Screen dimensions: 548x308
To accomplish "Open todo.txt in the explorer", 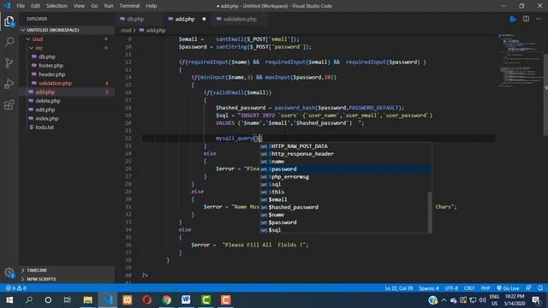I will [45, 127].
